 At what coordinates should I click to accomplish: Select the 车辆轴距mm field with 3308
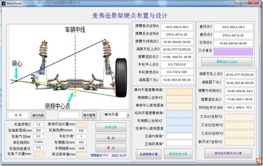point(81,148)
